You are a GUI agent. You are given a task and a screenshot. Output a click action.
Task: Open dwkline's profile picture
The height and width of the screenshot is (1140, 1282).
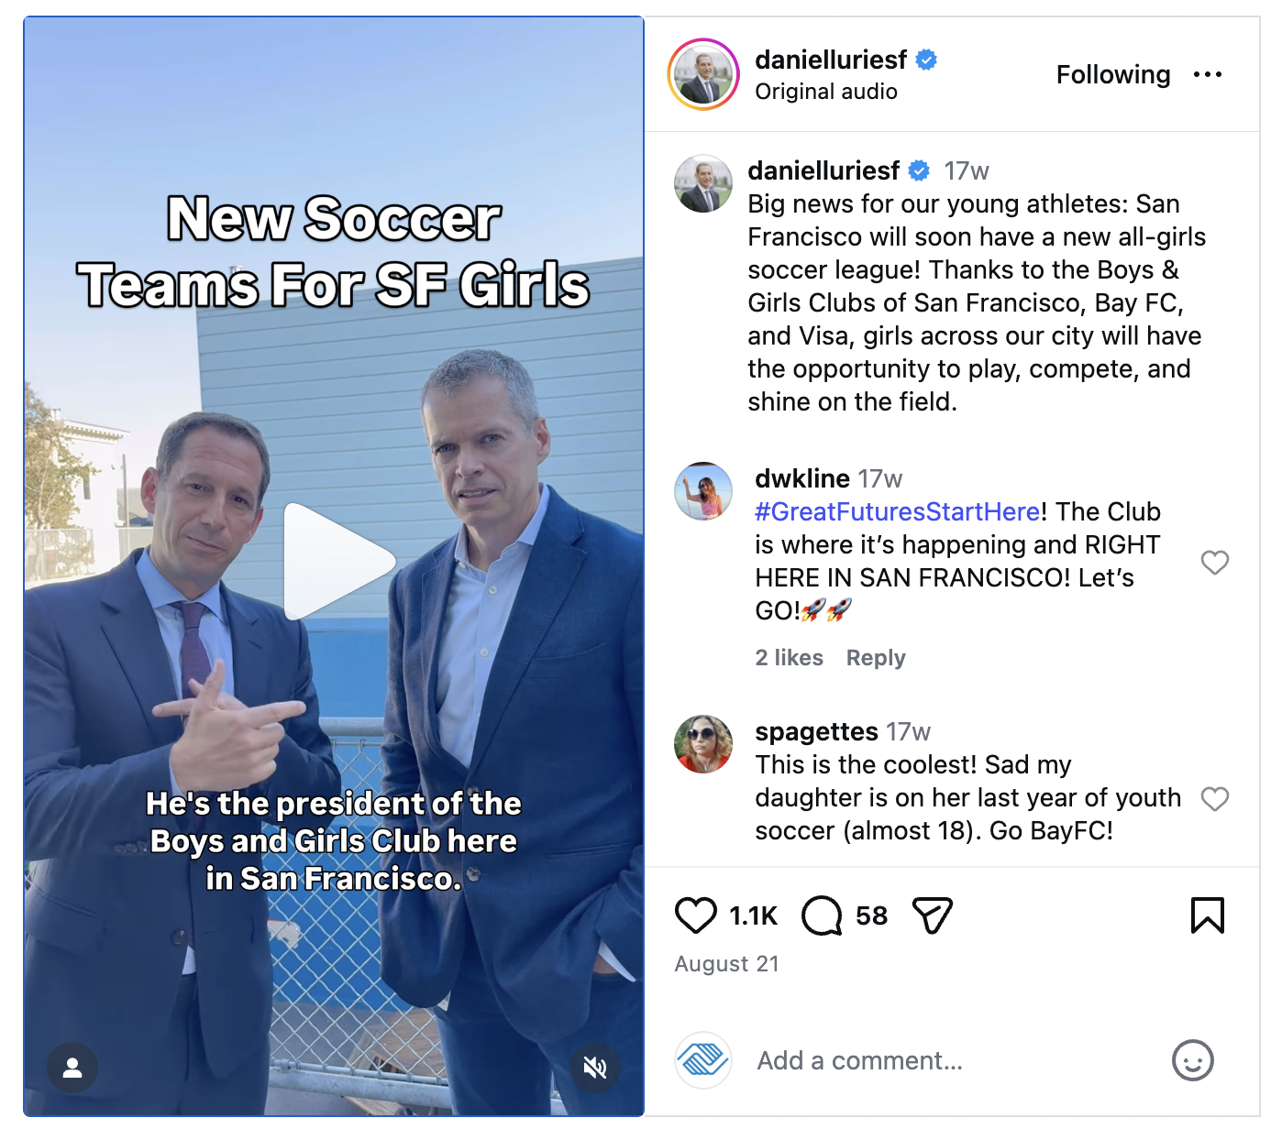[x=703, y=491]
